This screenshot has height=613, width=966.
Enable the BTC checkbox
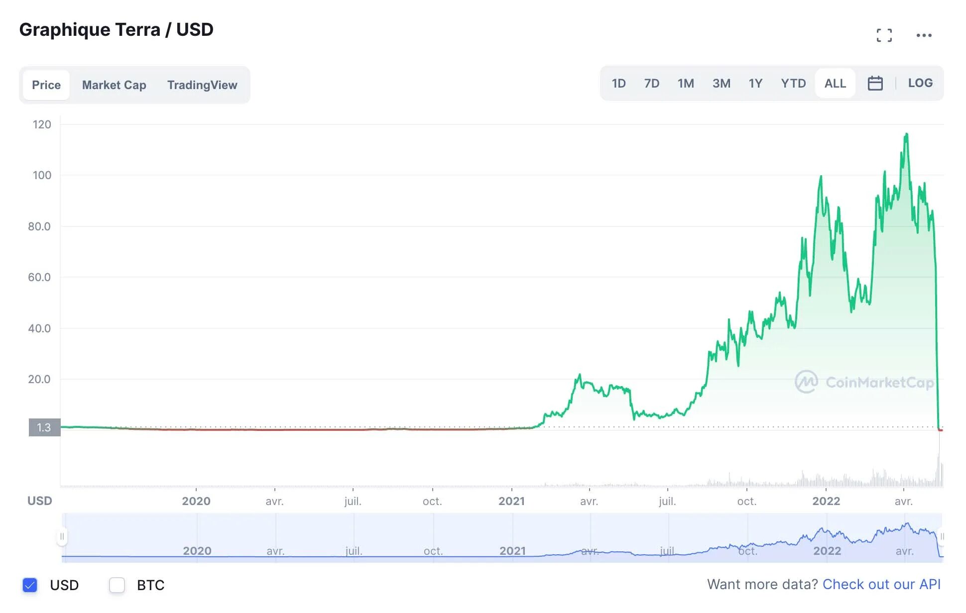tap(117, 585)
